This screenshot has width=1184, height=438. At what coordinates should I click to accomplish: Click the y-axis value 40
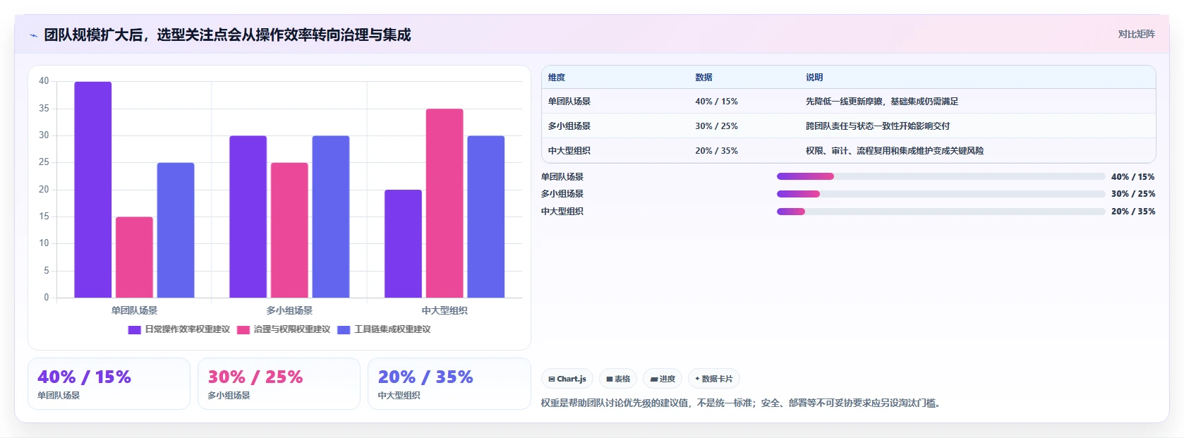point(44,81)
